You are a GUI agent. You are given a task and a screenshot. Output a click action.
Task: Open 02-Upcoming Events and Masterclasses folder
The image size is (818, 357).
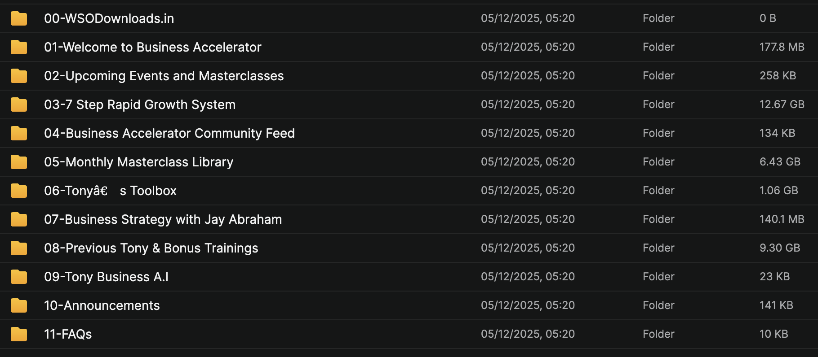pyautogui.click(x=164, y=76)
